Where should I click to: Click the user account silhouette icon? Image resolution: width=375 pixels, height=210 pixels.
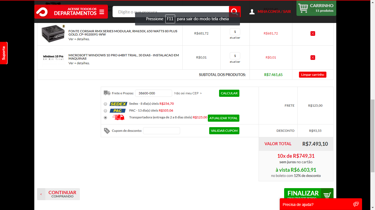pyautogui.click(x=252, y=12)
